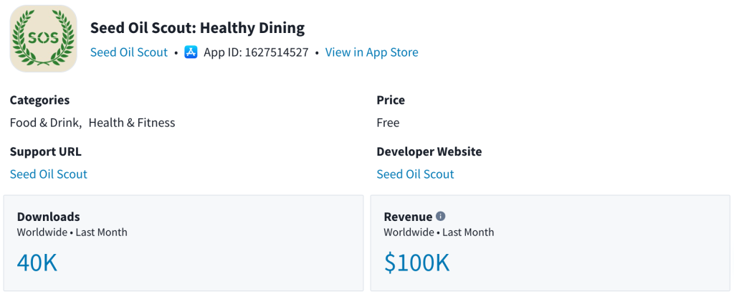Click the Seed Oil Scout app logo
Screen dimensions: 734x297
coord(43,38)
